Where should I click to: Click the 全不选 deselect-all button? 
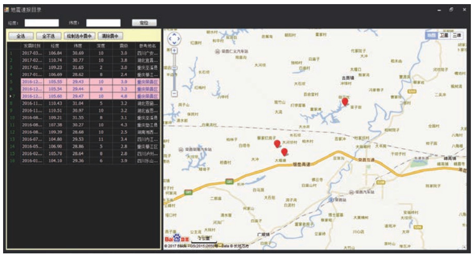[48, 36]
